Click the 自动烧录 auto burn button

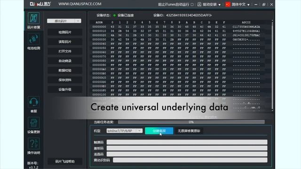(x=65, y=61)
